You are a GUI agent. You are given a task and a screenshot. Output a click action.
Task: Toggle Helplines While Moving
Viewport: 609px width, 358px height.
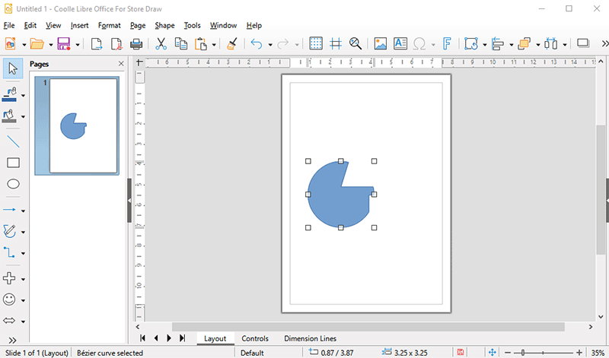click(336, 44)
